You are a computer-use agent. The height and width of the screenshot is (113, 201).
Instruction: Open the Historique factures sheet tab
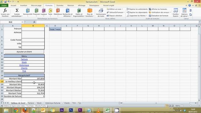tap(53, 103)
